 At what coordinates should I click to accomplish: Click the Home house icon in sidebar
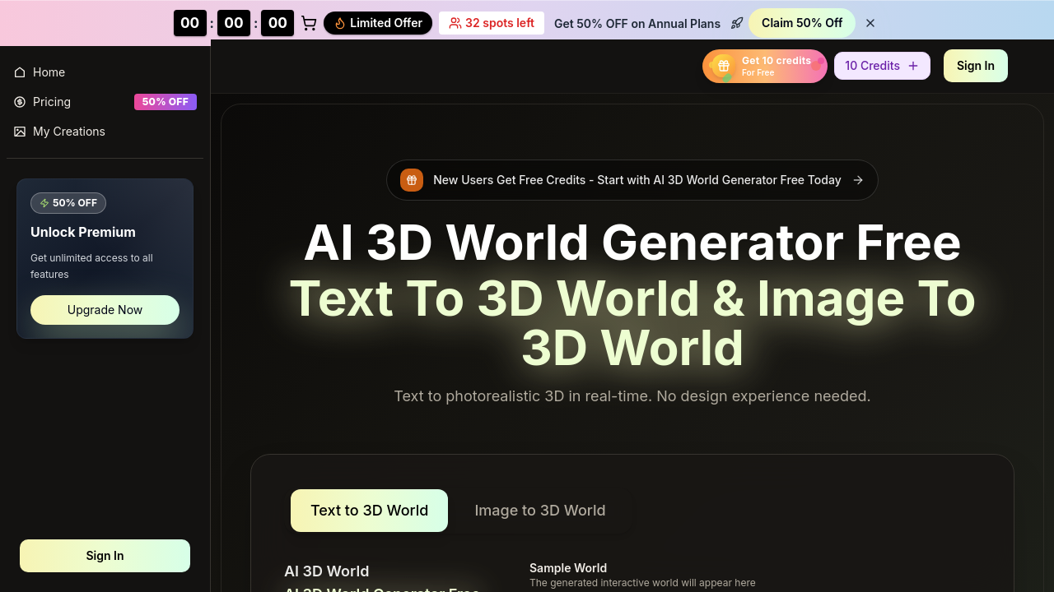click(20, 72)
